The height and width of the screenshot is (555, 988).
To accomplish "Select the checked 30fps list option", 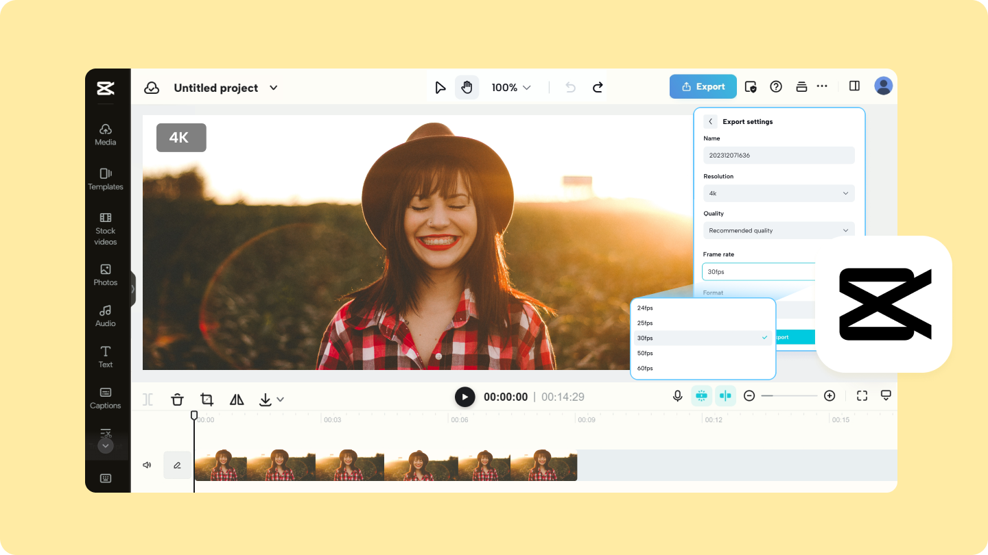I will point(703,338).
